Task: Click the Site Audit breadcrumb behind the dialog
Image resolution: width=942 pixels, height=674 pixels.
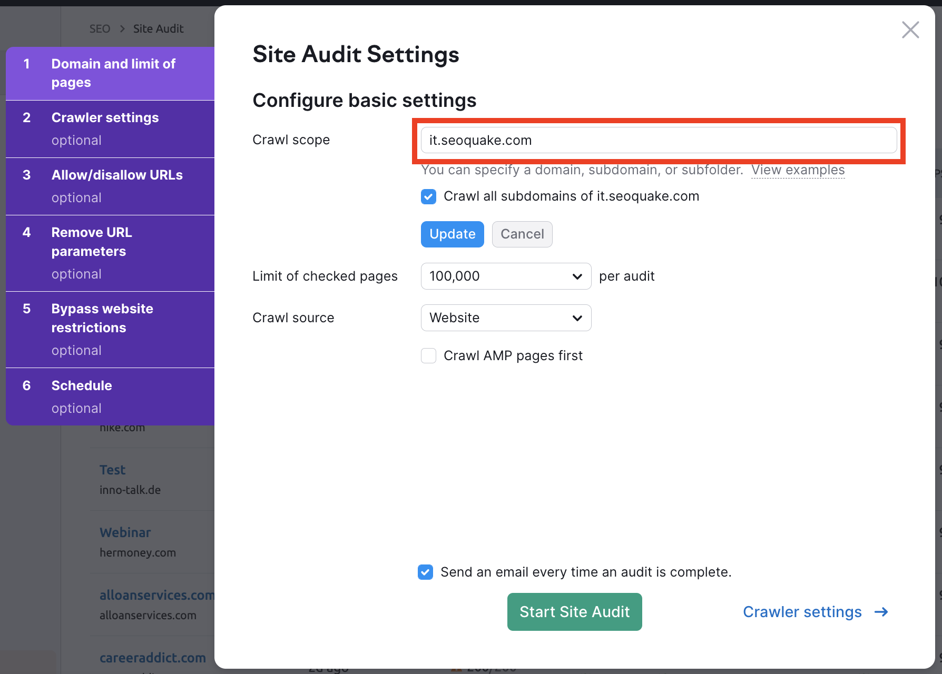Action: (158, 29)
